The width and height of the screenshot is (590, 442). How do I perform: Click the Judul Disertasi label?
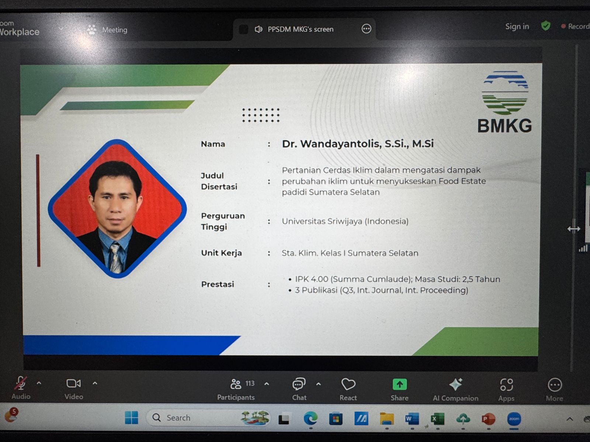(219, 181)
